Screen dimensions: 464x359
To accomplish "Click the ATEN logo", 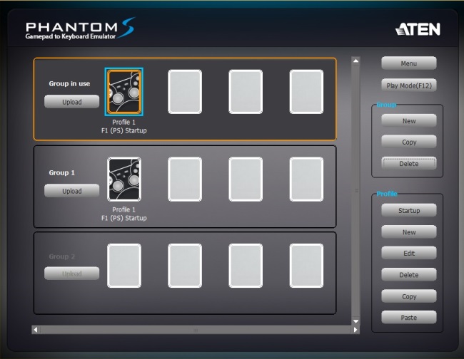I will pos(418,29).
